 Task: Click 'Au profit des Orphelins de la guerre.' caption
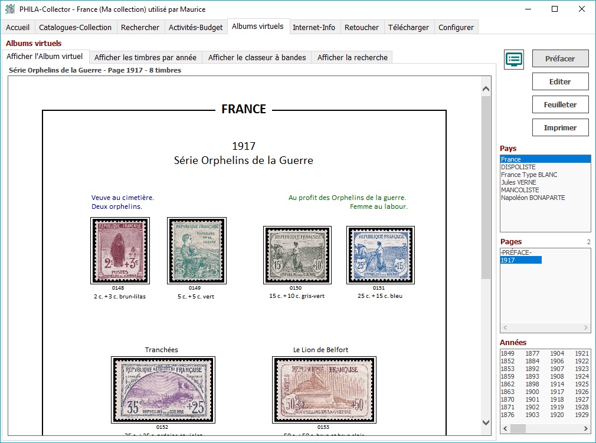348,198
